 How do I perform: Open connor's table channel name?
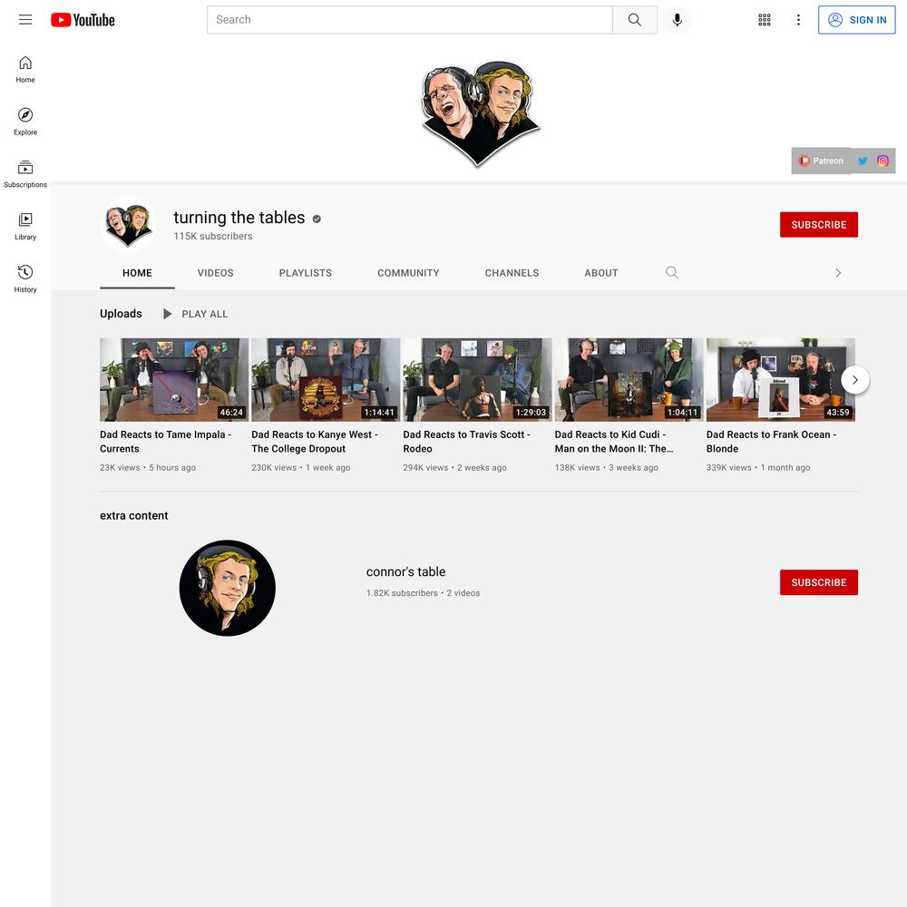(405, 571)
